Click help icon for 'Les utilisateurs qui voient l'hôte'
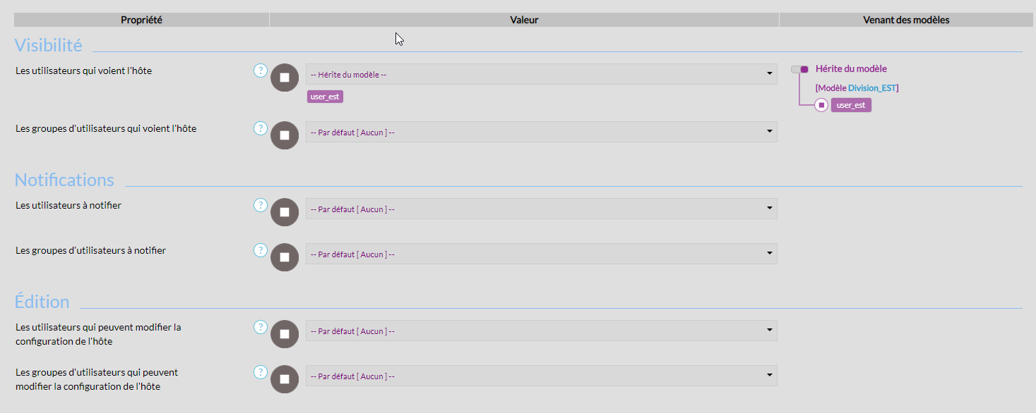1036x413 pixels. point(260,70)
